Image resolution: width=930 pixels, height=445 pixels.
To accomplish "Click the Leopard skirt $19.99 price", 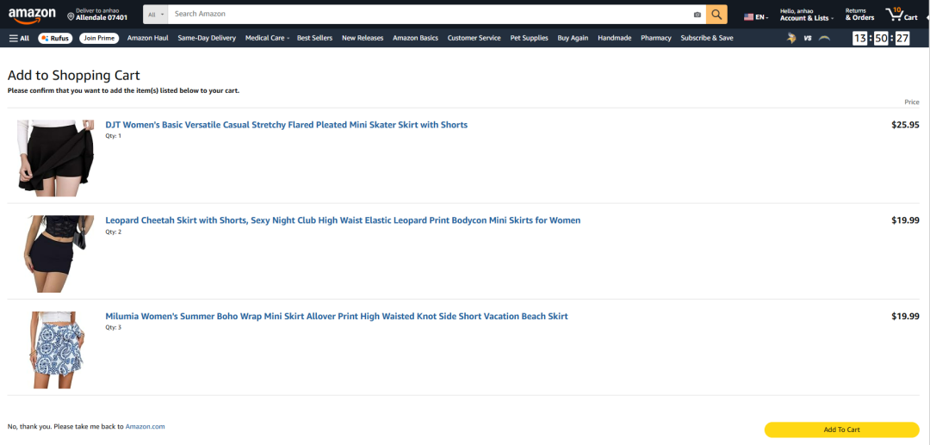I will pyautogui.click(x=905, y=220).
